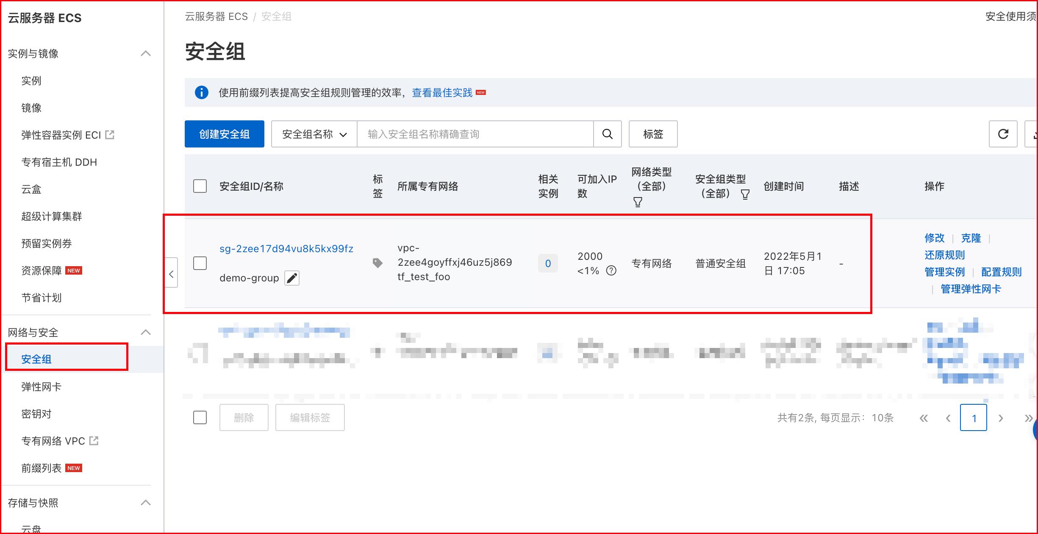Open 实例 in the sidebar
This screenshot has height=534, width=1038.
pos(31,81)
